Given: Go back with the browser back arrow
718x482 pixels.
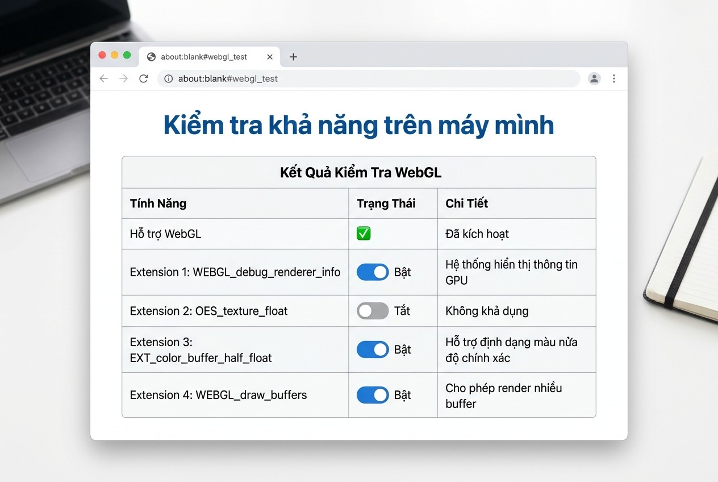Looking at the screenshot, I should [x=103, y=78].
